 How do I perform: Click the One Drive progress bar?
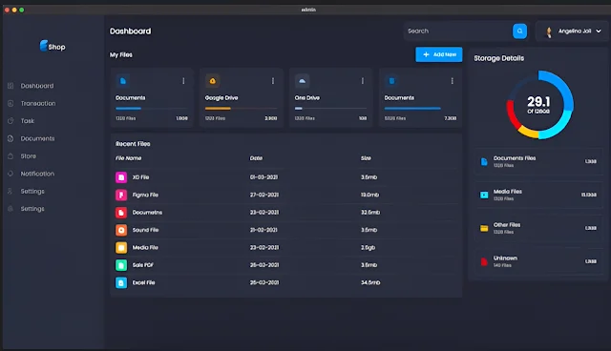point(330,109)
